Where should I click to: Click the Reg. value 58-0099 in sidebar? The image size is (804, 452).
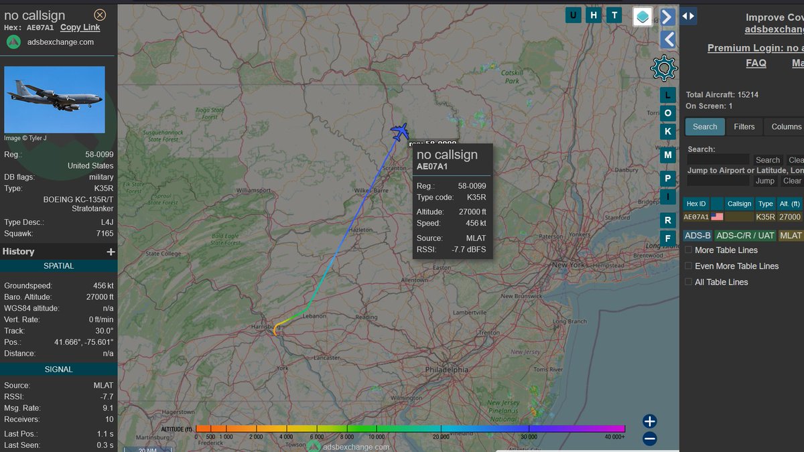[x=99, y=154]
